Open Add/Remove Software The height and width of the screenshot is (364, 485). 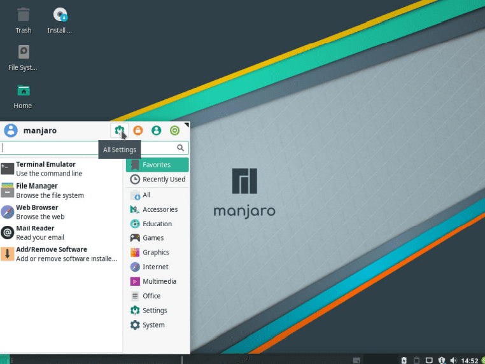tap(61, 254)
